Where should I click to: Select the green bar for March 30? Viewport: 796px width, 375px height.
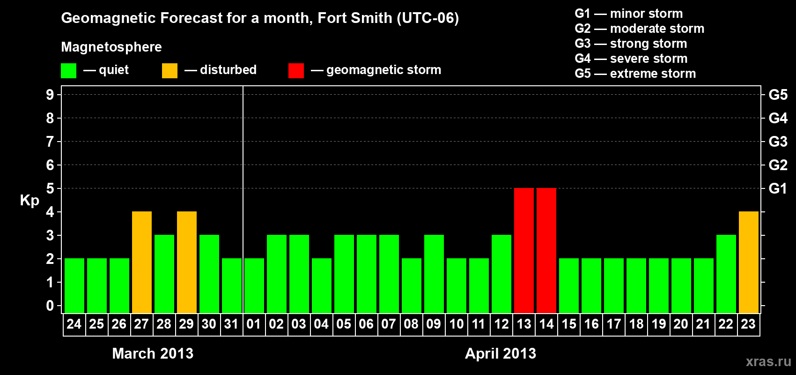point(209,274)
